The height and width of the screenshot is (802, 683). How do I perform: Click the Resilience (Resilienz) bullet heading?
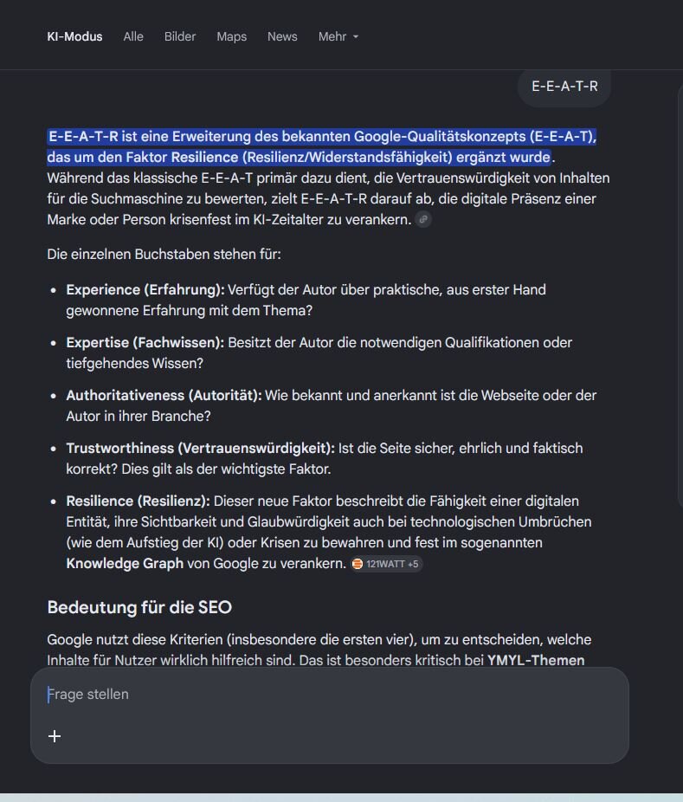pos(138,501)
